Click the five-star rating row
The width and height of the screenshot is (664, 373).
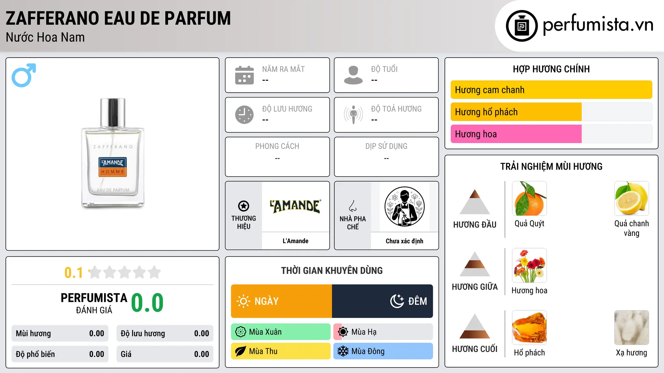[x=124, y=272]
